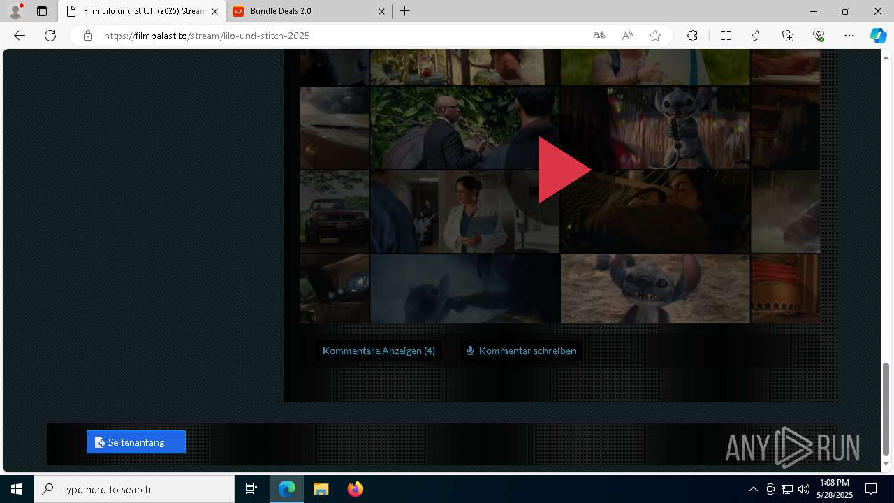Activate Read aloud icon
Viewport: 894px width, 503px height.
tap(627, 36)
